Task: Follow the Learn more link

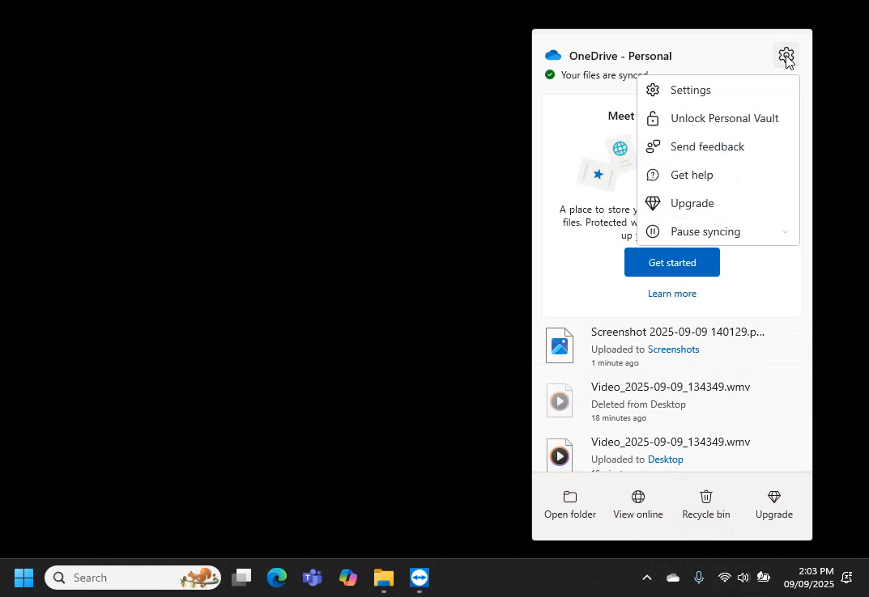Action: [671, 294]
